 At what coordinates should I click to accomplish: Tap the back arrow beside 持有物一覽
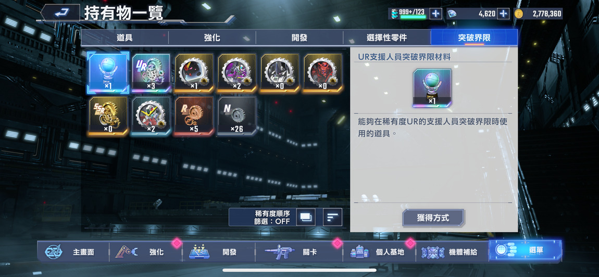click(60, 14)
